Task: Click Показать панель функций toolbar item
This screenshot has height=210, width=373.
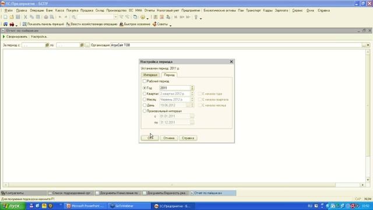Action: pos(43,24)
